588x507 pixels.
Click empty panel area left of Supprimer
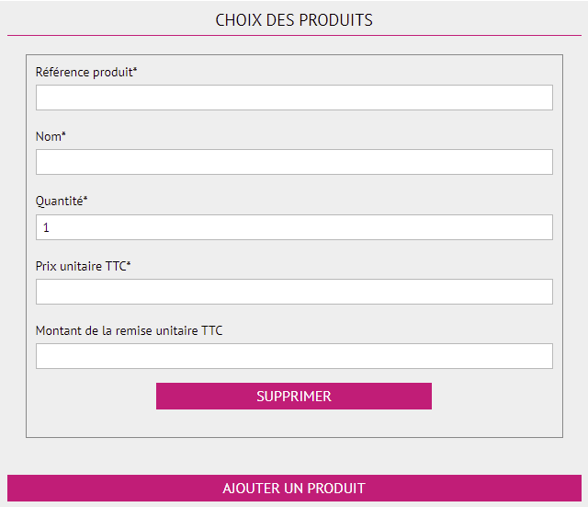(92, 397)
